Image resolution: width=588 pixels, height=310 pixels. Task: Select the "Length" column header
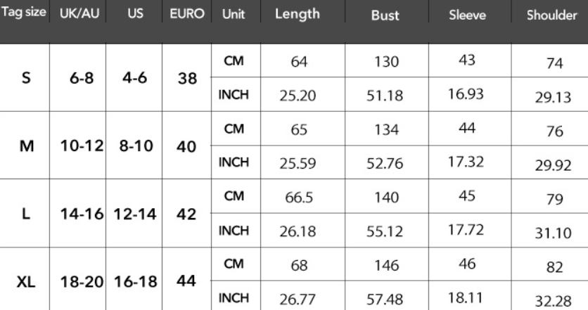tap(298, 15)
